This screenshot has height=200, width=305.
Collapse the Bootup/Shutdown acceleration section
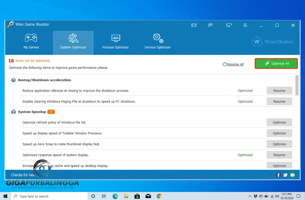pos(44,80)
